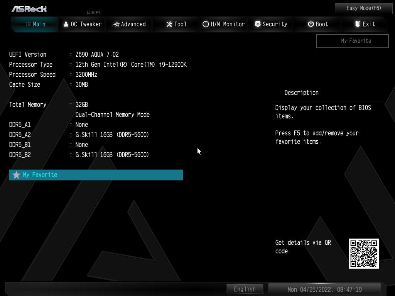The image size is (395, 296).
Task: Click the 'Get details via QR code' text
Action: pos(303,247)
